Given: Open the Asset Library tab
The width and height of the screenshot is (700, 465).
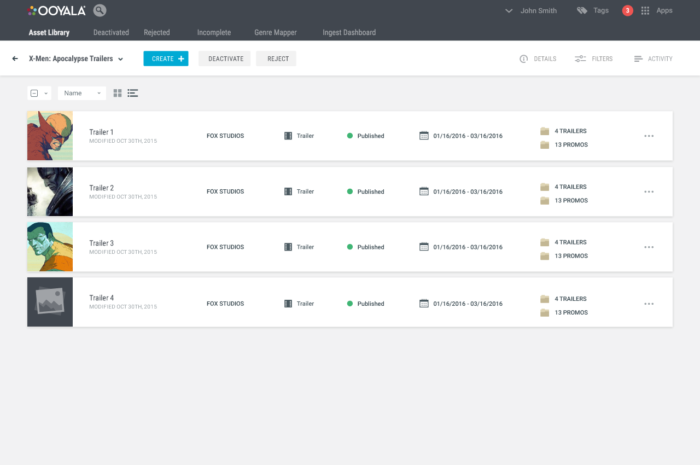Looking at the screenshot, I should tap(49, 32).
